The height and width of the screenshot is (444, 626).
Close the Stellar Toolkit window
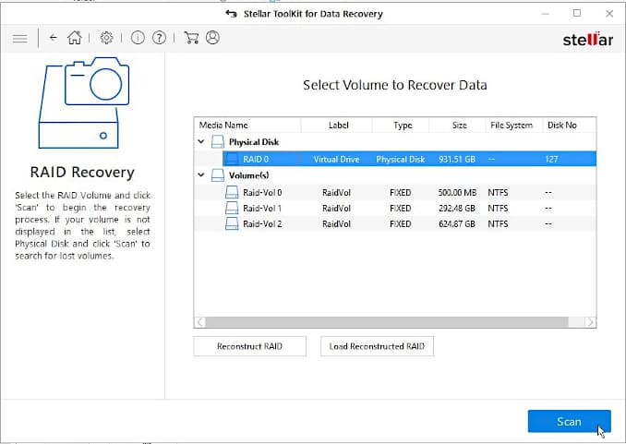click(609, 14)
